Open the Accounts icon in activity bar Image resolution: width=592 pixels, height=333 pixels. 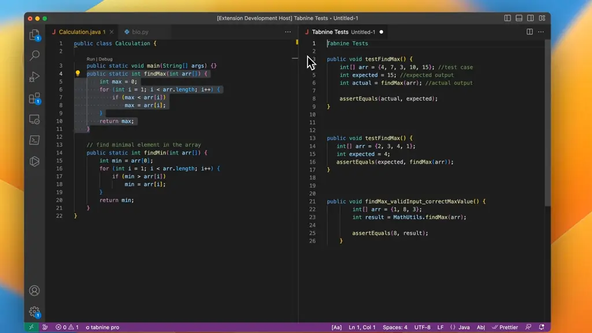[34, 290]
